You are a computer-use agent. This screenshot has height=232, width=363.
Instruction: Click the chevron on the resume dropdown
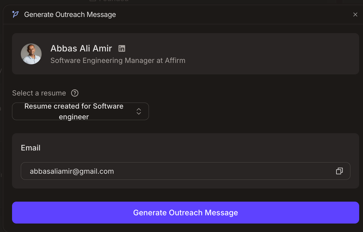pos(139,111)
